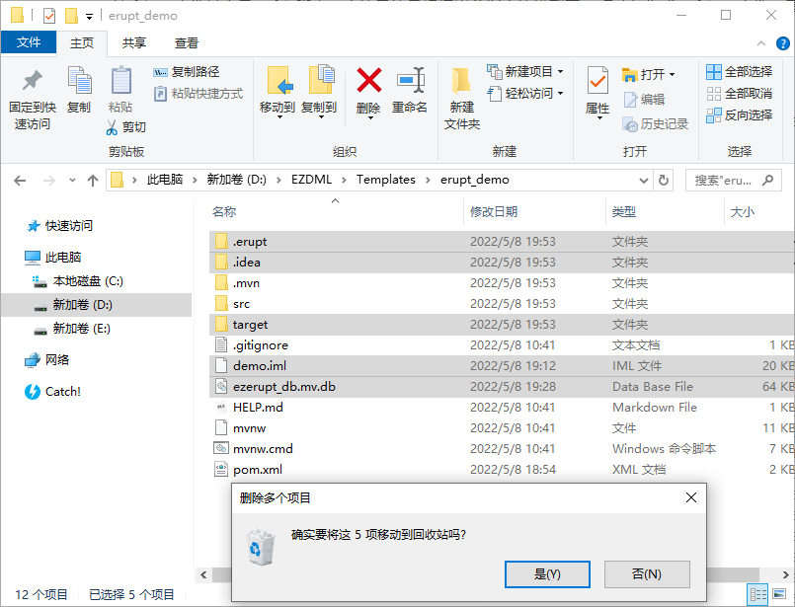The image size is (795, 607).
Task: Click the horizontal scrollbar left arrow
Action: coord(203,574)
